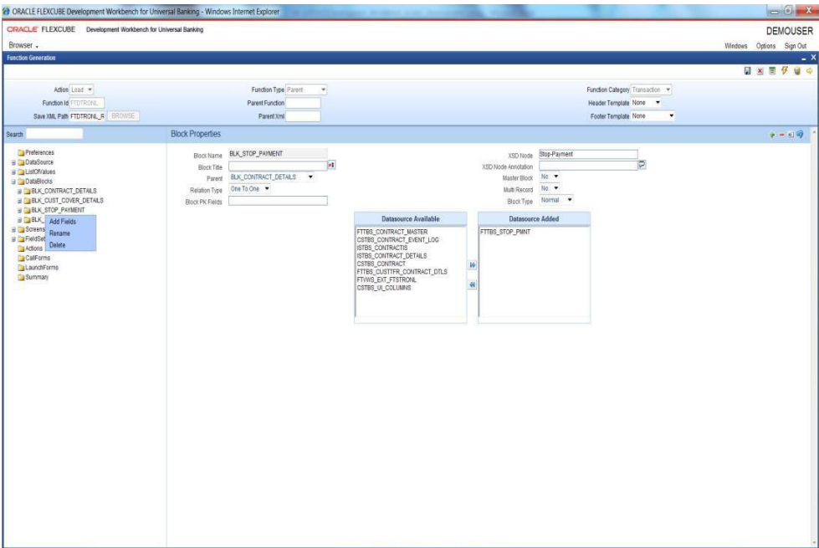Click the yellow arrow toolbar icon
This screenshot has width=819, height=548.
click(809, 71)
